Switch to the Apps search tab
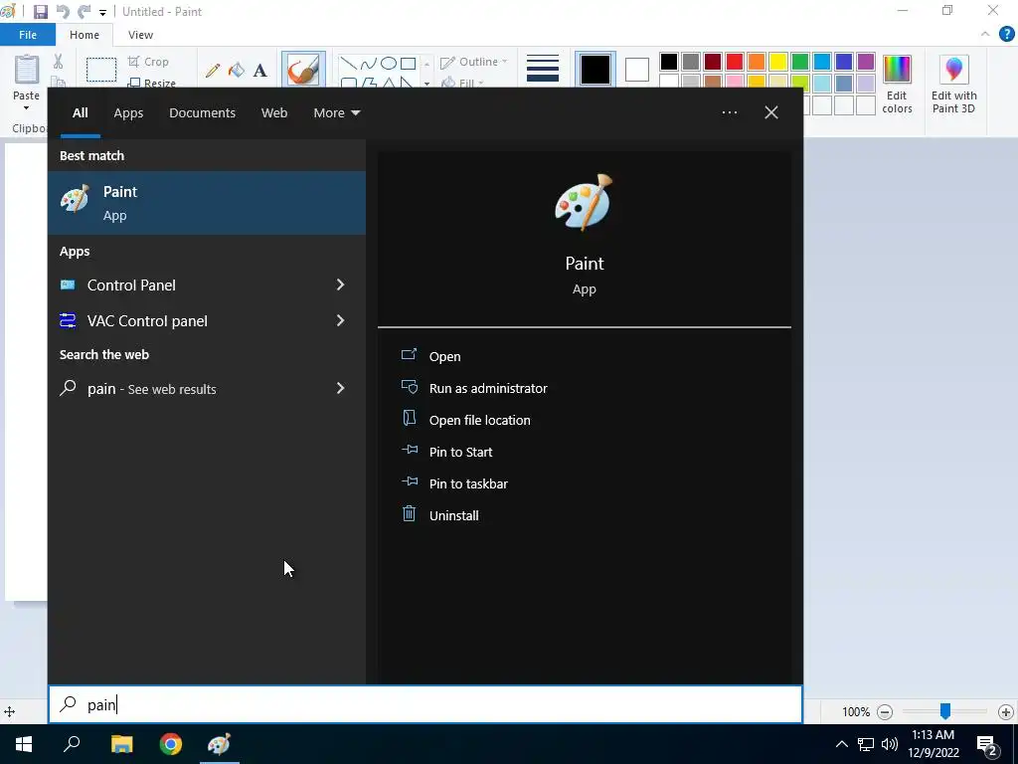This screenshot has height=764, width=1018. coord(128,113)
